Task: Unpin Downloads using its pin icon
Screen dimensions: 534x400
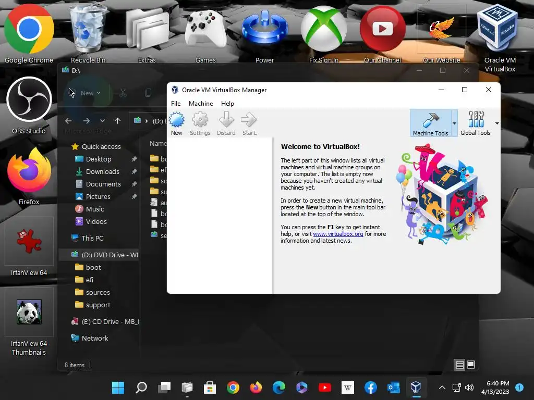Action: tap(134, 172)
